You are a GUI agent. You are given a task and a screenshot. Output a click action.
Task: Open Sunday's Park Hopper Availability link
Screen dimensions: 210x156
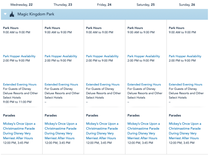tap(185, 56)
